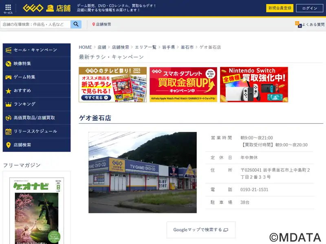Go to 釜石市 breadcrumb
The image size is (326, 244).
coord(187,47)
